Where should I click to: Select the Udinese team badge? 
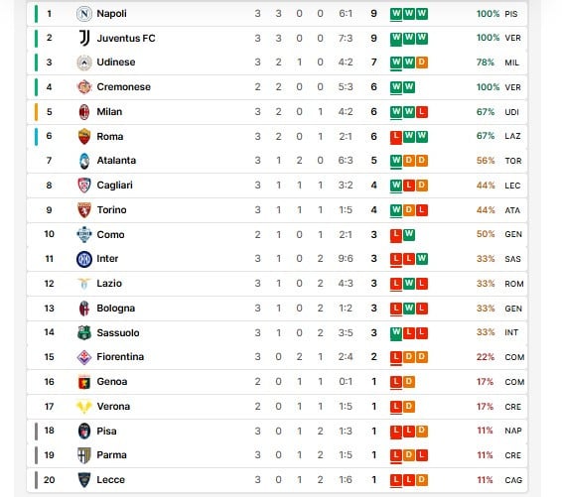click(84, 62)
